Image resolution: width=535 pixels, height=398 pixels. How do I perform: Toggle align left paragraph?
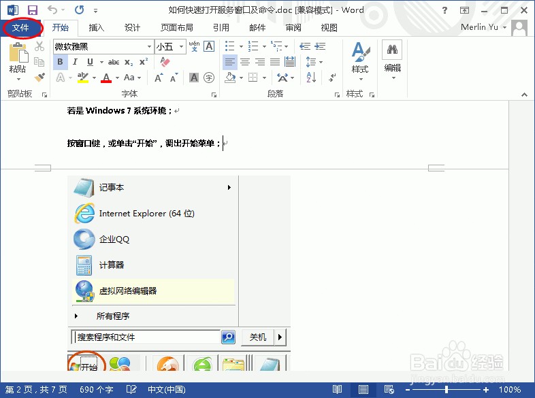click(x=230, y=62)
